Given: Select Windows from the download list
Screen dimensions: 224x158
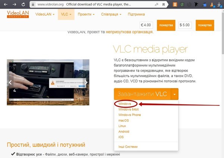Looking at the screenshot, I should click(125, 104).
